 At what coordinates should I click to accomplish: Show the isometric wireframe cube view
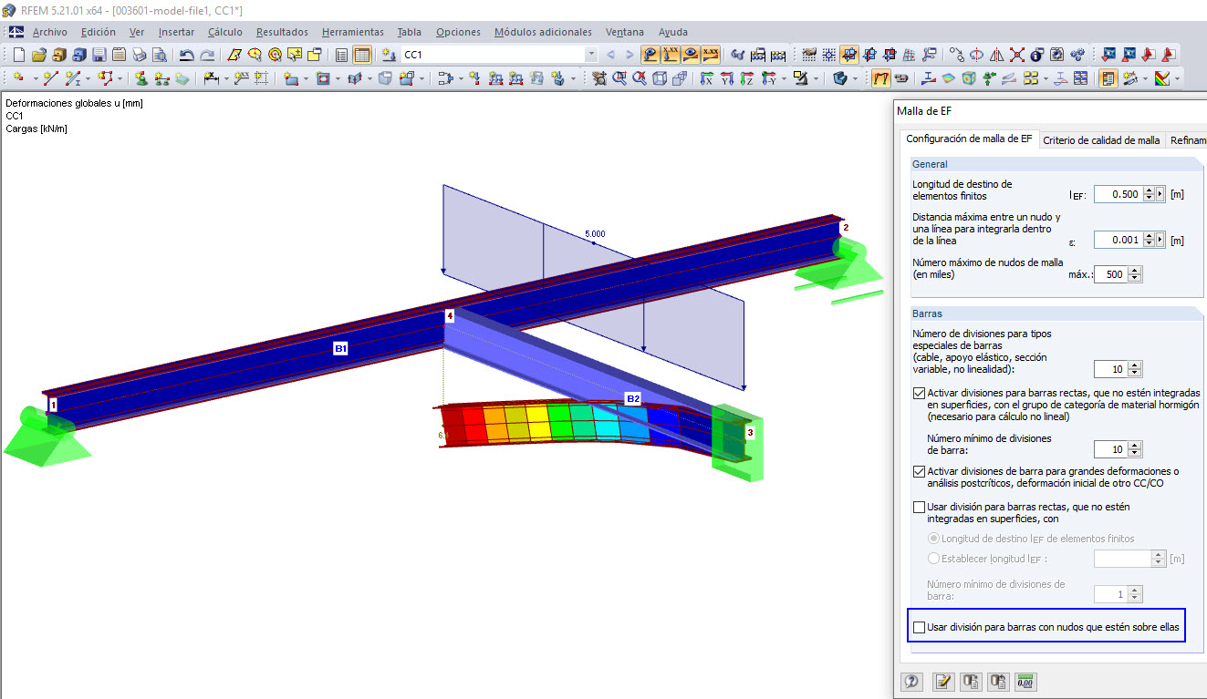tap(659, 78)
